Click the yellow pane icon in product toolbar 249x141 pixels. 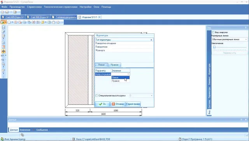click(43, 22)
